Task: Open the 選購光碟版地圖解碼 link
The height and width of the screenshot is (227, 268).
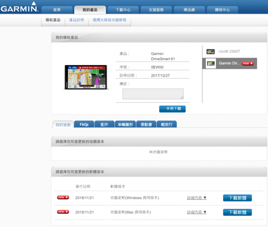Action: pos(109,20)
